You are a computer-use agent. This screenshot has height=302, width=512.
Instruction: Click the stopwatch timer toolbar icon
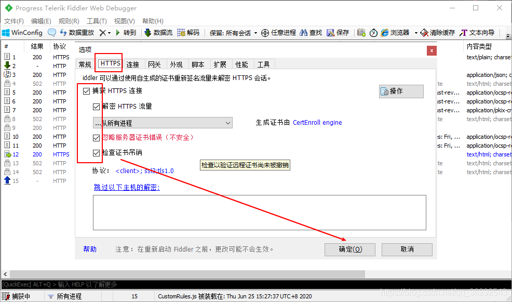coord(373,33)
